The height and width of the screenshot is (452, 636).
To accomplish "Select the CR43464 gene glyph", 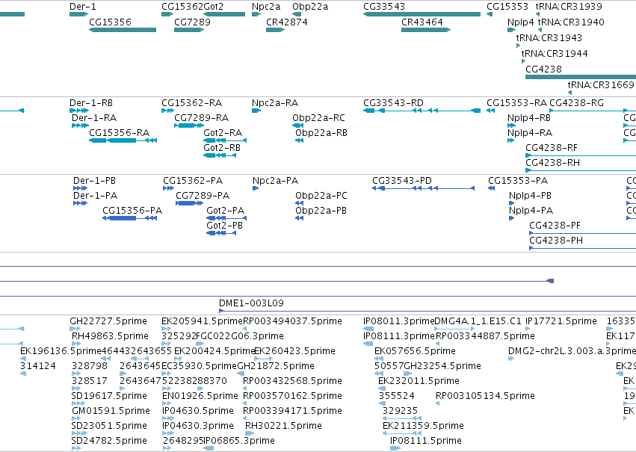I will [x=426, y=30].
